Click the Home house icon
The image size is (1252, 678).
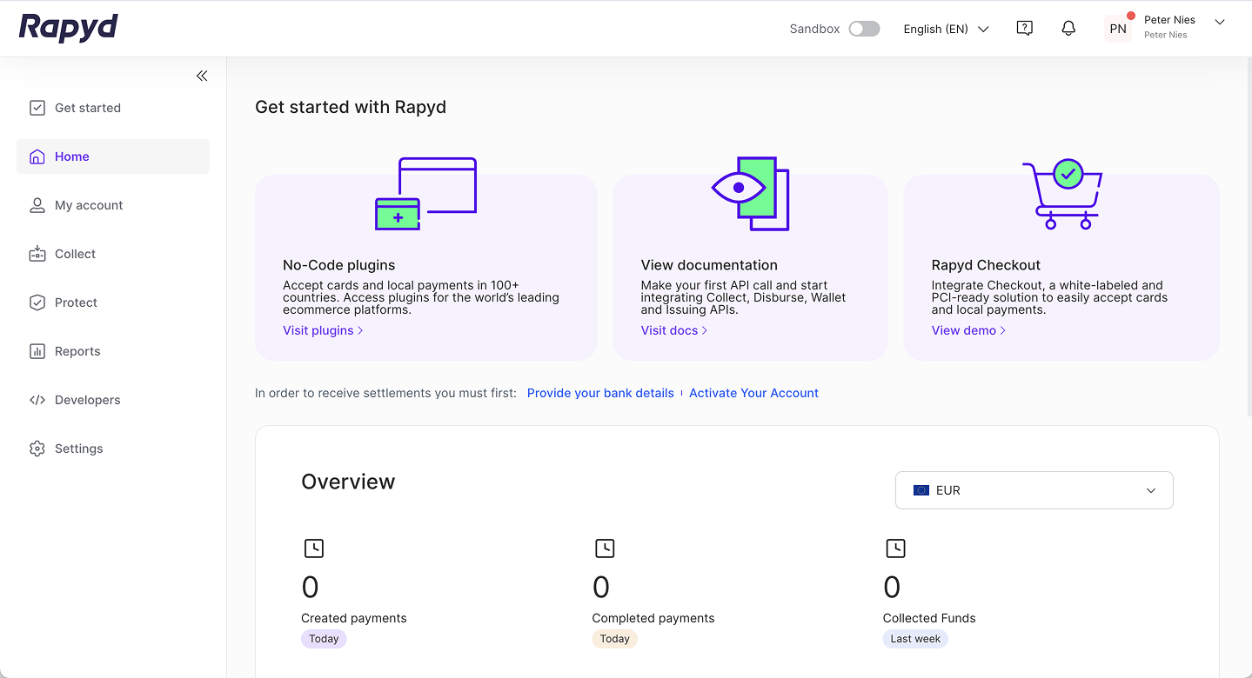click(37, 156)
